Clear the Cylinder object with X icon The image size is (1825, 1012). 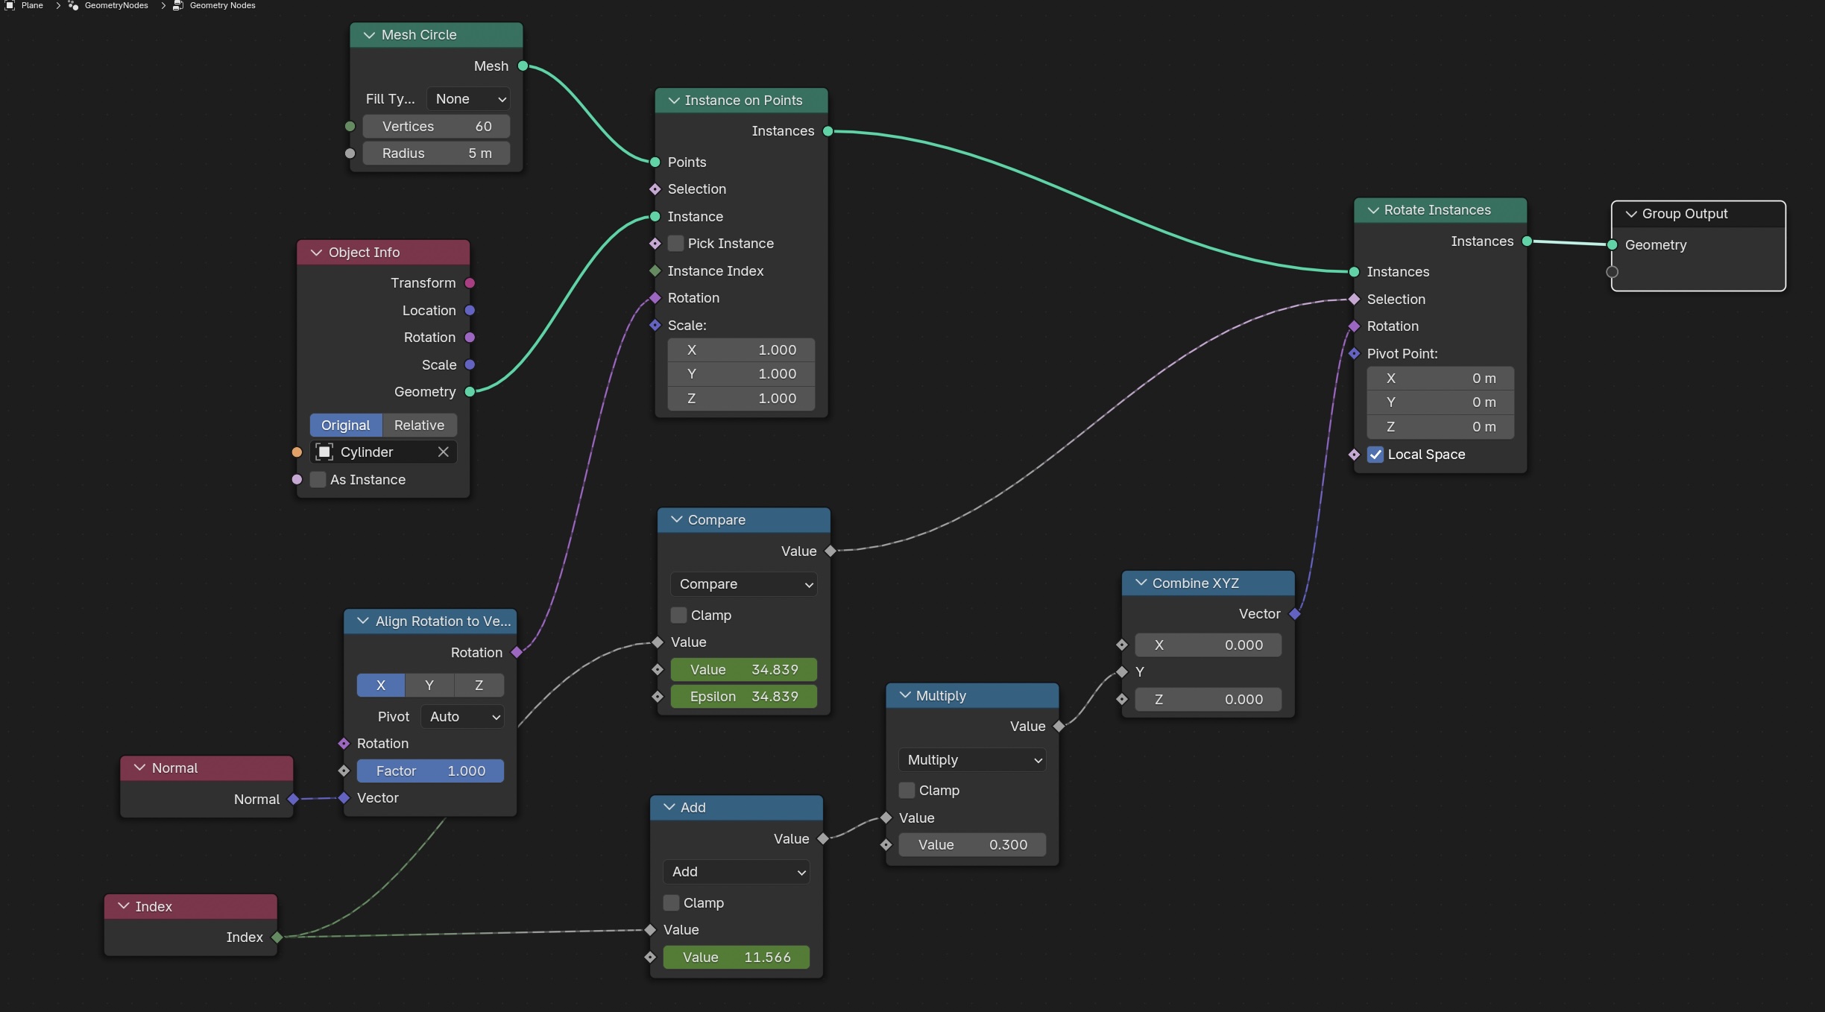pyautogui.click(x=443, y=452)
